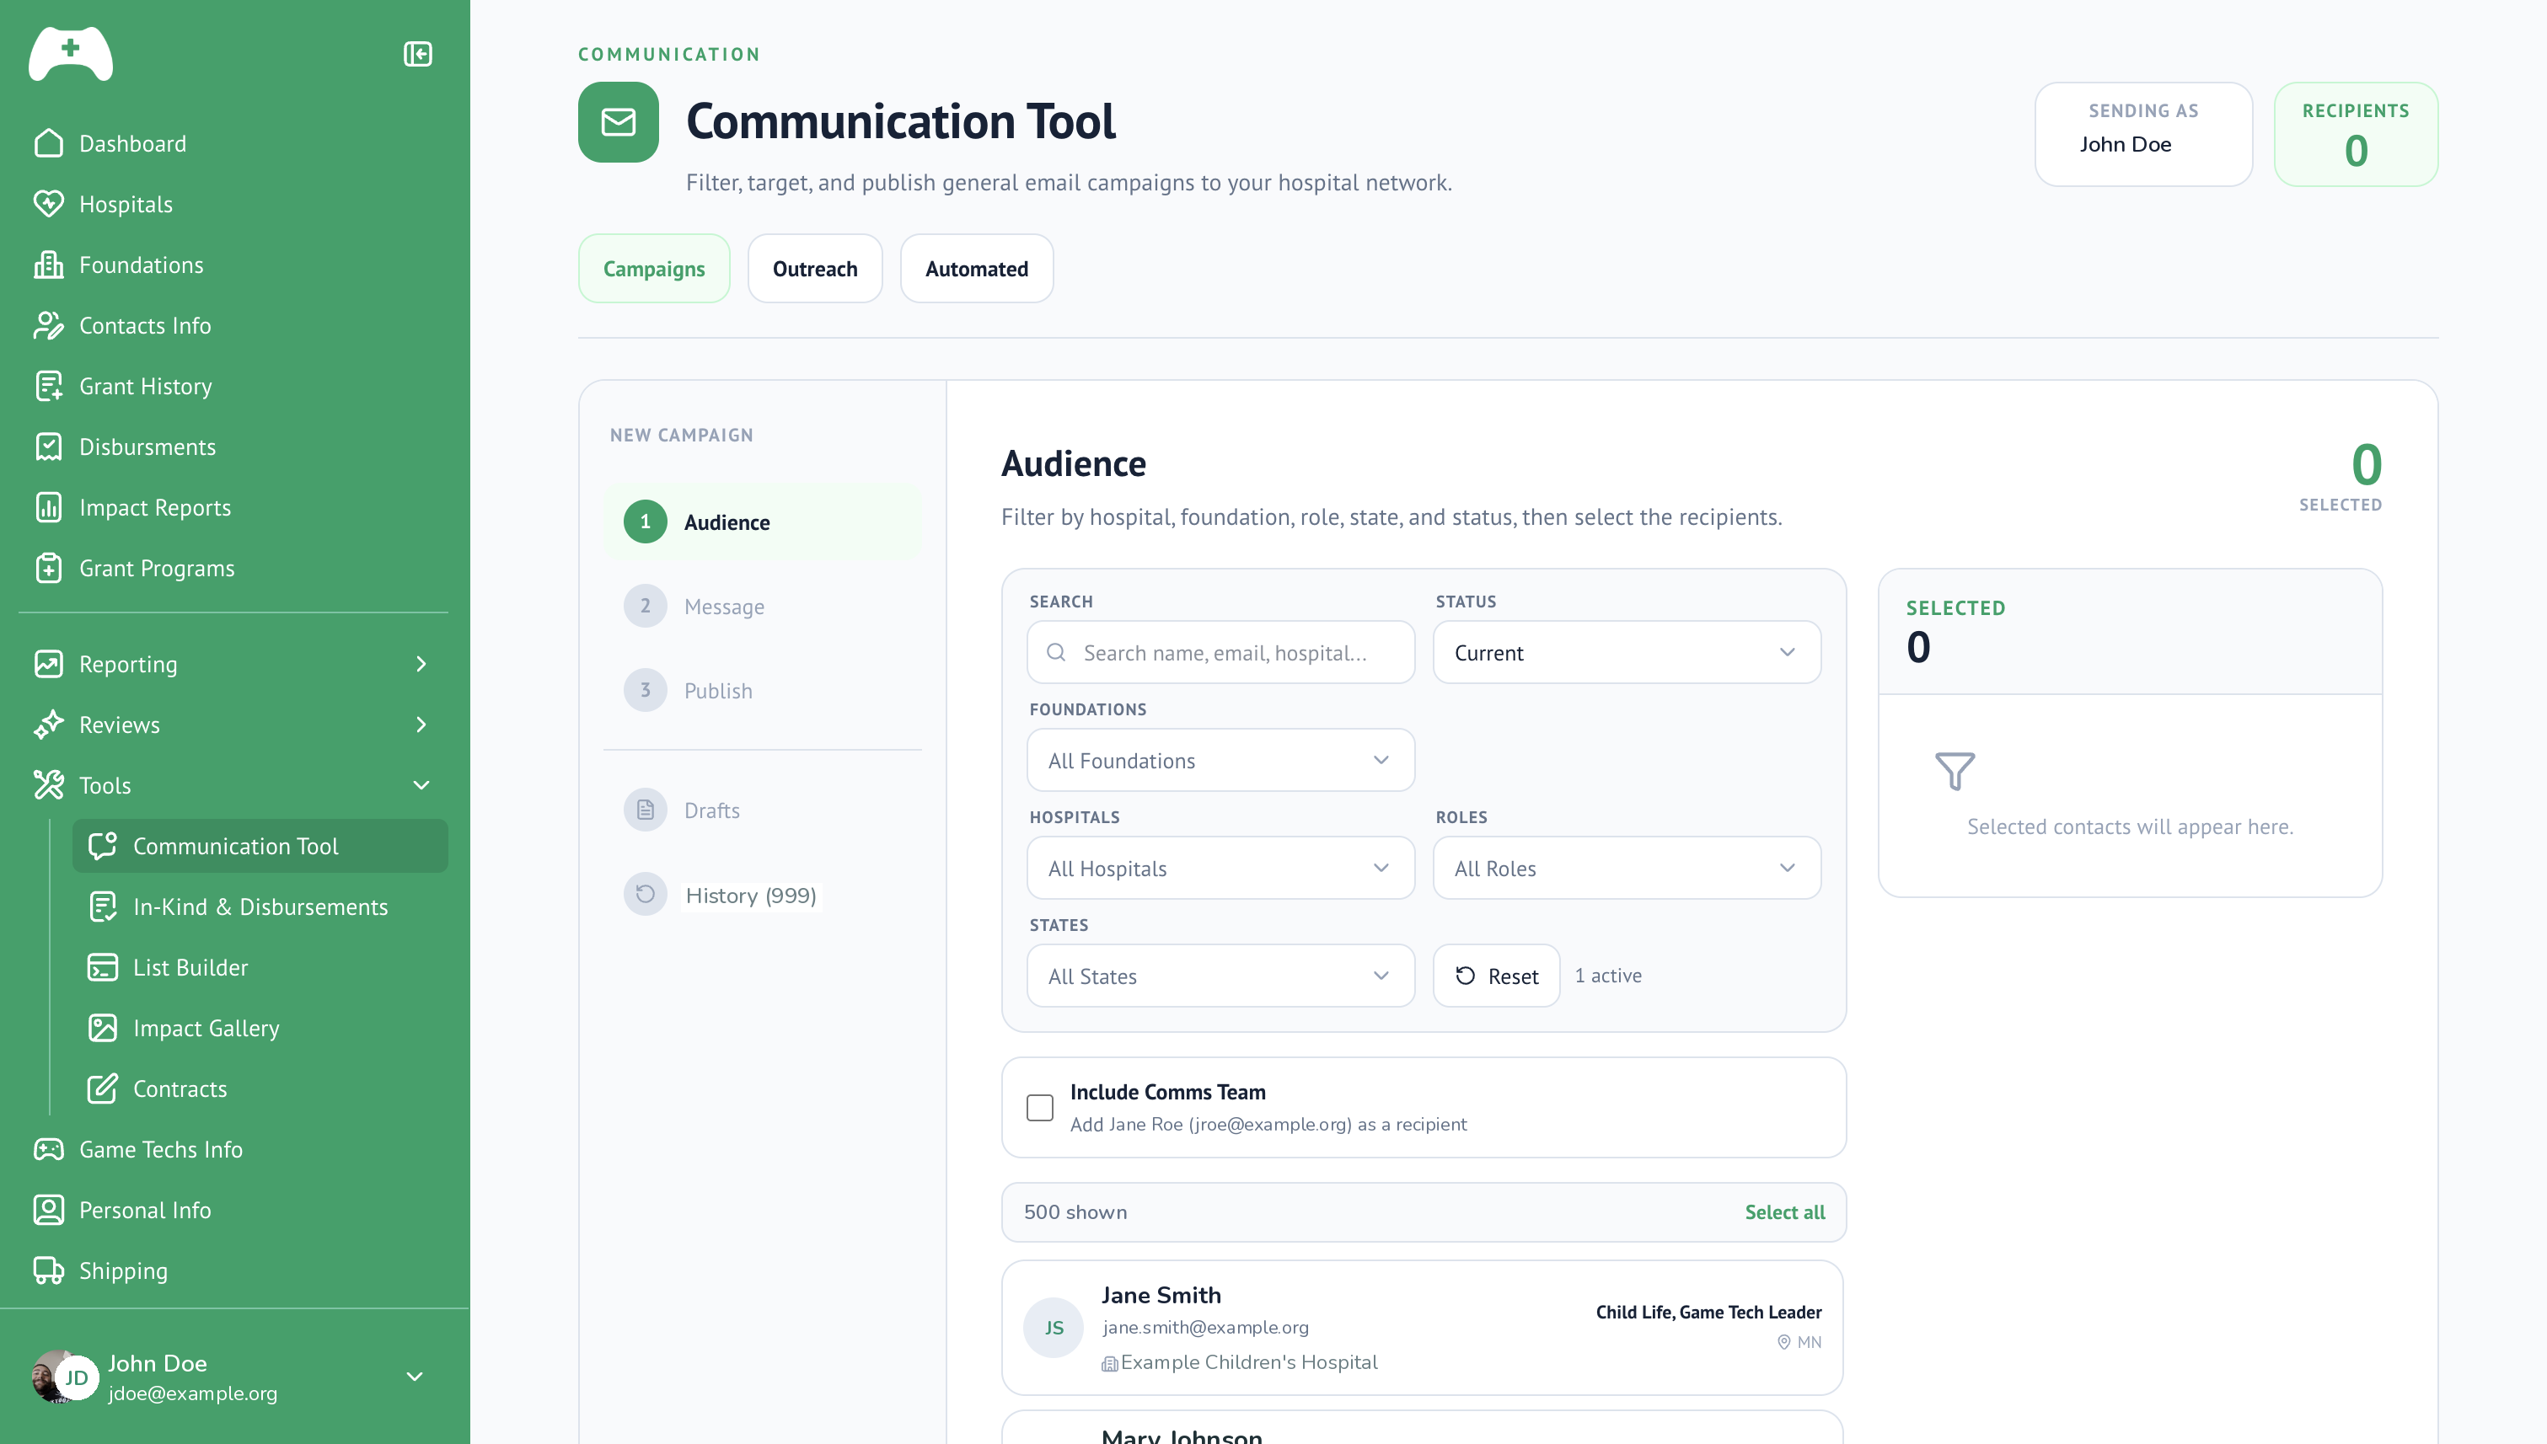The width and height of the screenshot is (2547, 1444).
Task: Switch to the Campaigns tab
Action: [654, 269]
